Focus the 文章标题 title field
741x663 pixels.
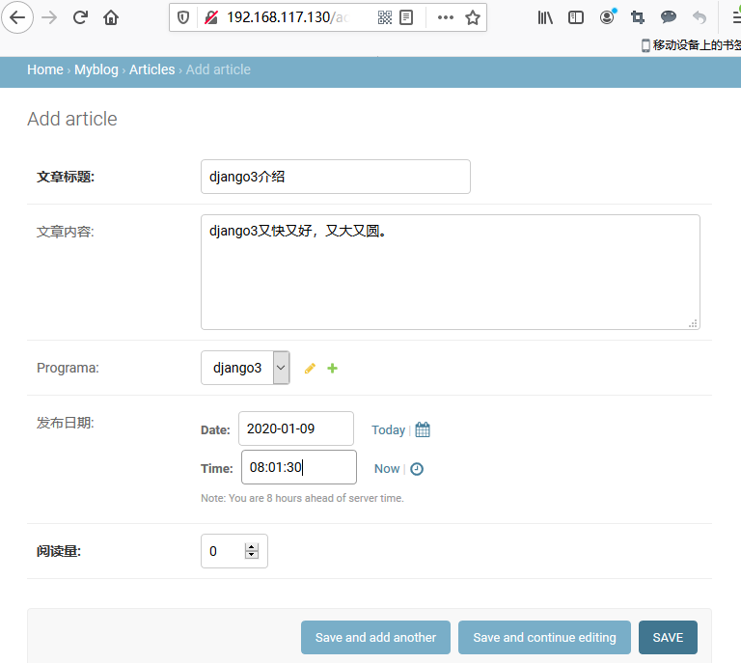pos(336,177)
